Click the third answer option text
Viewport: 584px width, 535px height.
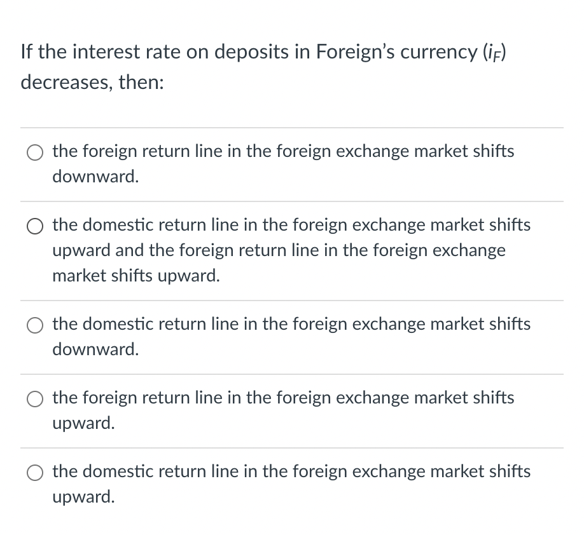291,324
